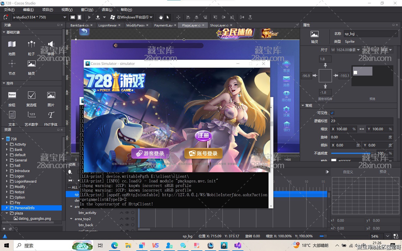This screenshot has height=251, width=402.
Task: Click the white color swatch in properties
Action: (x=334, y=160)
